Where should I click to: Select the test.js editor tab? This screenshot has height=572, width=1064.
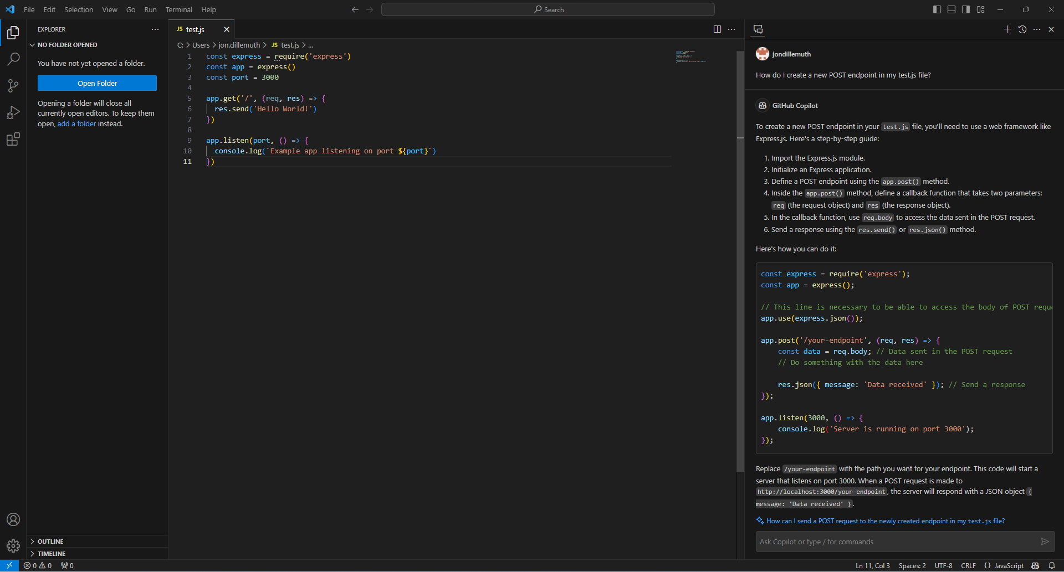pos(195,29)
